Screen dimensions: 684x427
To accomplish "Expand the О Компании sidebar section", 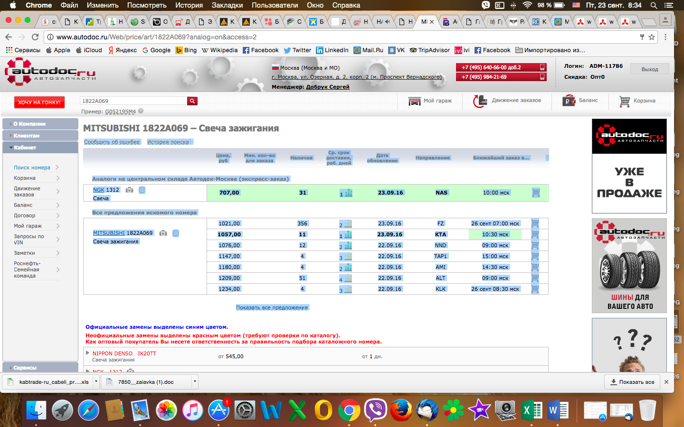I will pyautogui.click(x=40, y=124).
